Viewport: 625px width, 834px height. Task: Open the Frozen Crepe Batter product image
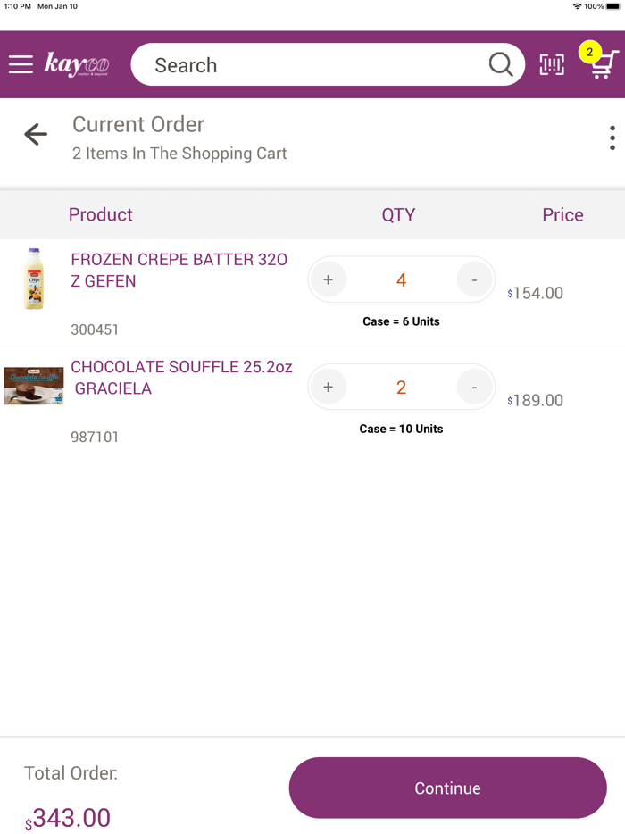pos(34,279)
